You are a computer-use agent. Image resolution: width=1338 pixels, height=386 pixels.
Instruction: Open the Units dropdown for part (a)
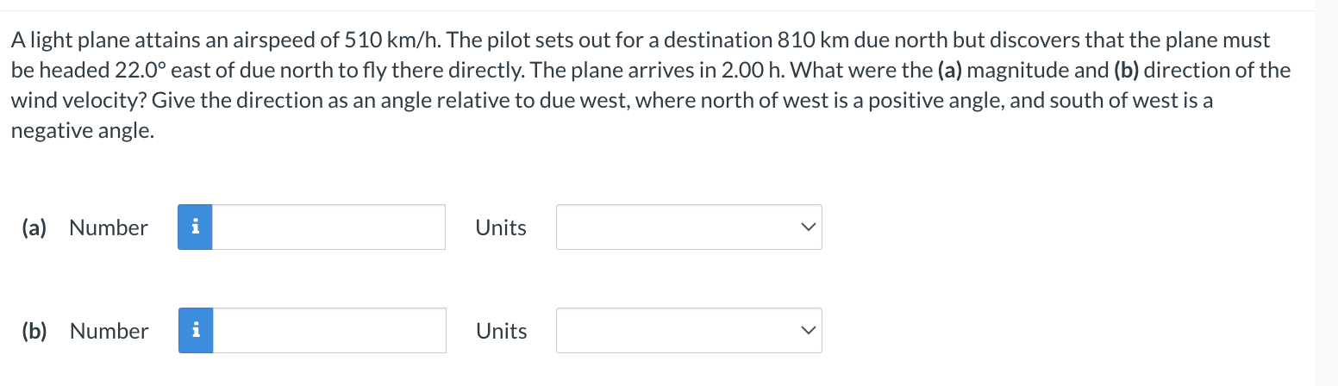[x=688, y=227]
